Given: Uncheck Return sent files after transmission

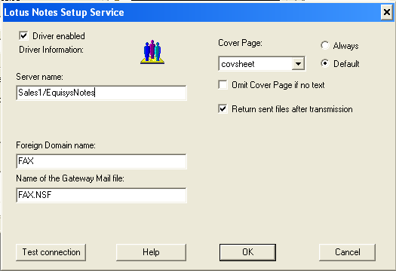Looking at the screenshot, I should [223, 109].
